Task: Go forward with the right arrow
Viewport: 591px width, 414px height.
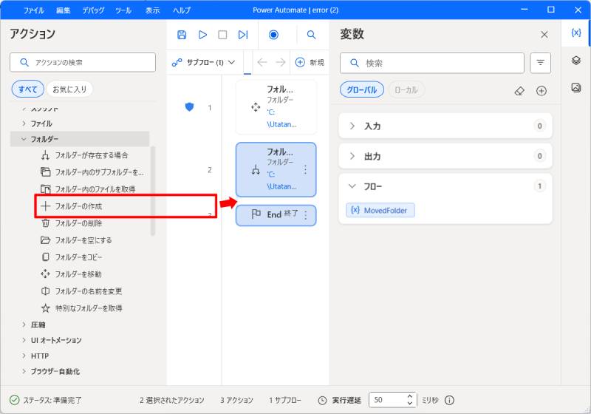Action: coord(281,62)
